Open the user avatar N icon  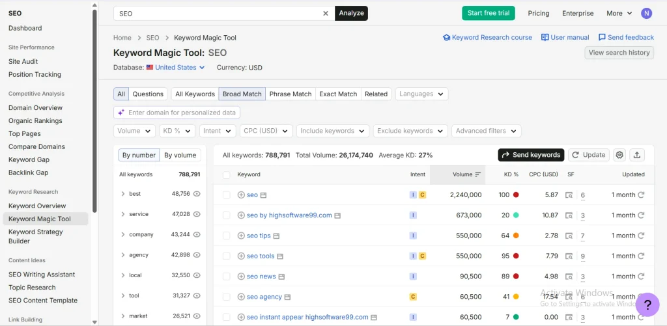646,13
